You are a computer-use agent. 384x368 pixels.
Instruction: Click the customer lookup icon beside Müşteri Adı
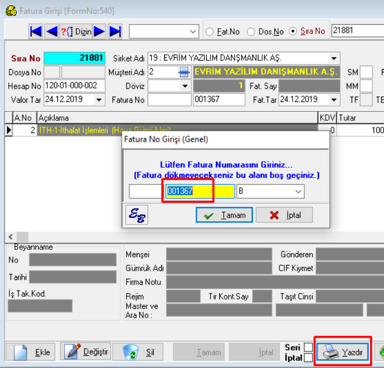pos(184,72)
